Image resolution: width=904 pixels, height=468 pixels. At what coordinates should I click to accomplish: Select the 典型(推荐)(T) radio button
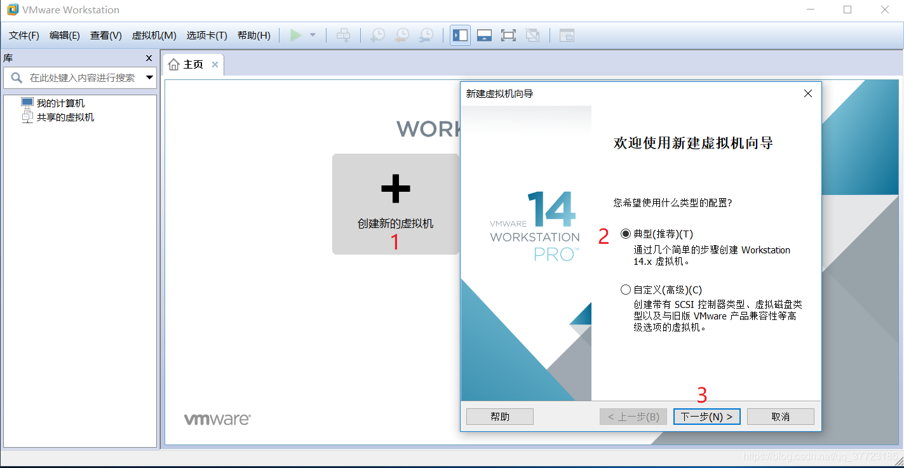(x=626, y=234)
